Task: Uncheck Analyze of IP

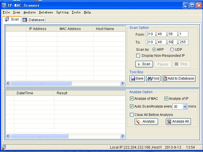Action: tap(166, 99)
